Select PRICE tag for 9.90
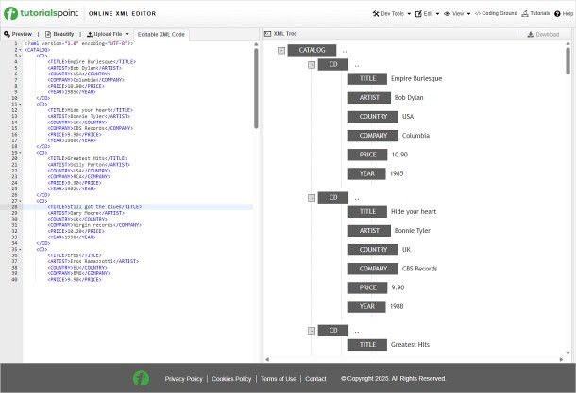Screen dimensions: 576x393 click(x=367, y=287)
